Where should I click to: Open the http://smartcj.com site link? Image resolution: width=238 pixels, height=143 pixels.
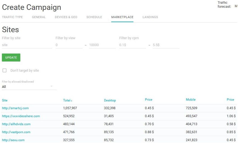click(15, 108)
